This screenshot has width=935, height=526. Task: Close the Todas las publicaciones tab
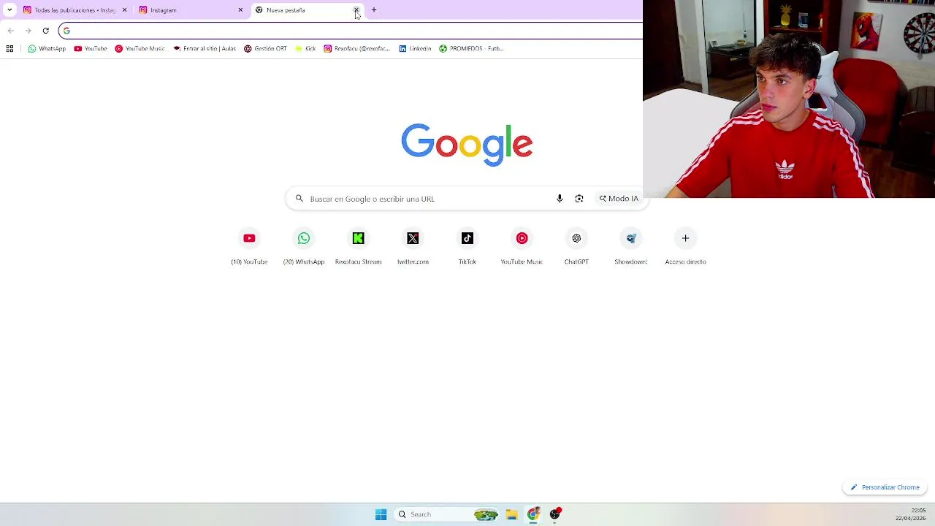(x=124, y=10)
